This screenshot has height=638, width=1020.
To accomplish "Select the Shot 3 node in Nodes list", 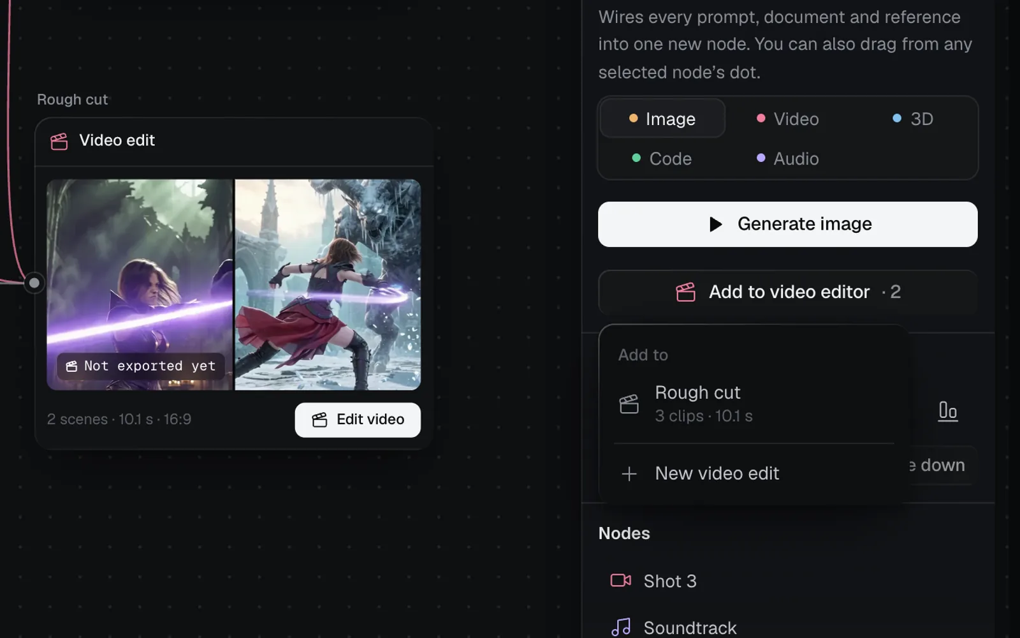I will click(x=788, y=581).
